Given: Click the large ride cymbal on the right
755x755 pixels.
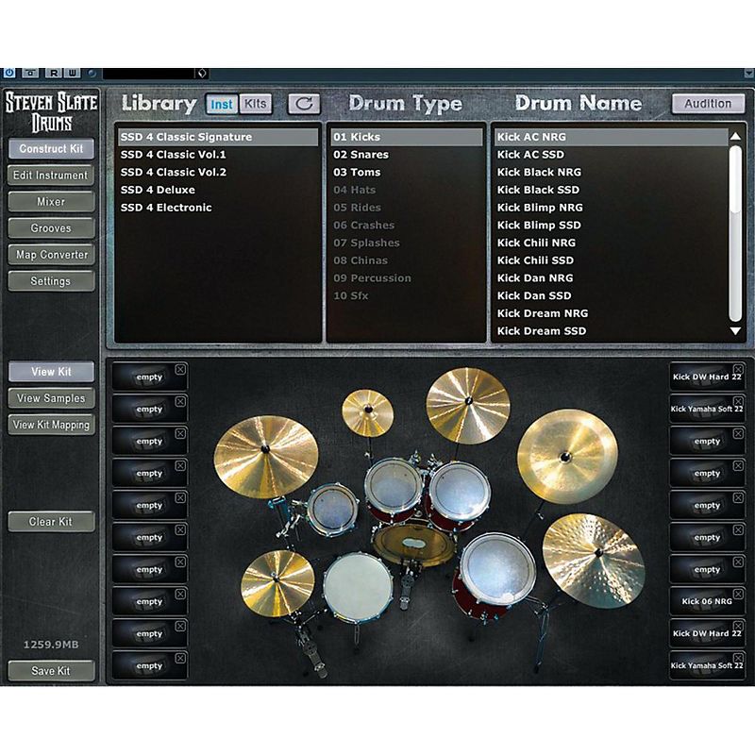Looking at the screenshot, I should (593, 560).
